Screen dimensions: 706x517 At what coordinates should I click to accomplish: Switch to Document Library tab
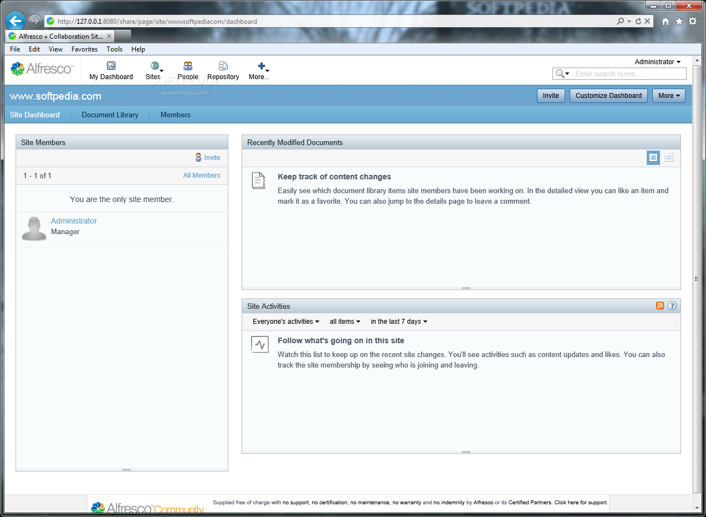pos(110,115)
